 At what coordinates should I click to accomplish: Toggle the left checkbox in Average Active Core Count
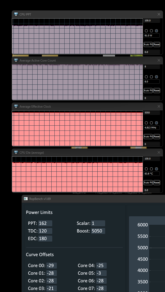point(146,77)
